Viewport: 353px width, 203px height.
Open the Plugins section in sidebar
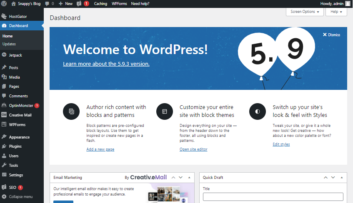click(16, 146)
